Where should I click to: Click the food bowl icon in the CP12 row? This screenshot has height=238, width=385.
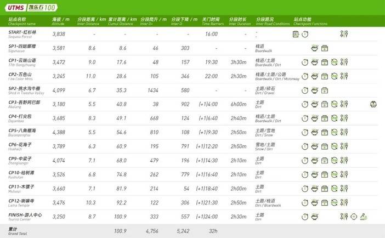(x=315, y=202)
